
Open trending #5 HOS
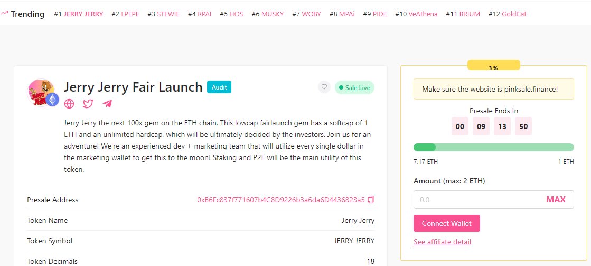(x=231, y=14)
